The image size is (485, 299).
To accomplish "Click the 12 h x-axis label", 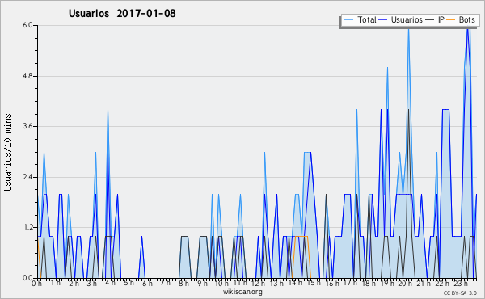I will [258, 283].
